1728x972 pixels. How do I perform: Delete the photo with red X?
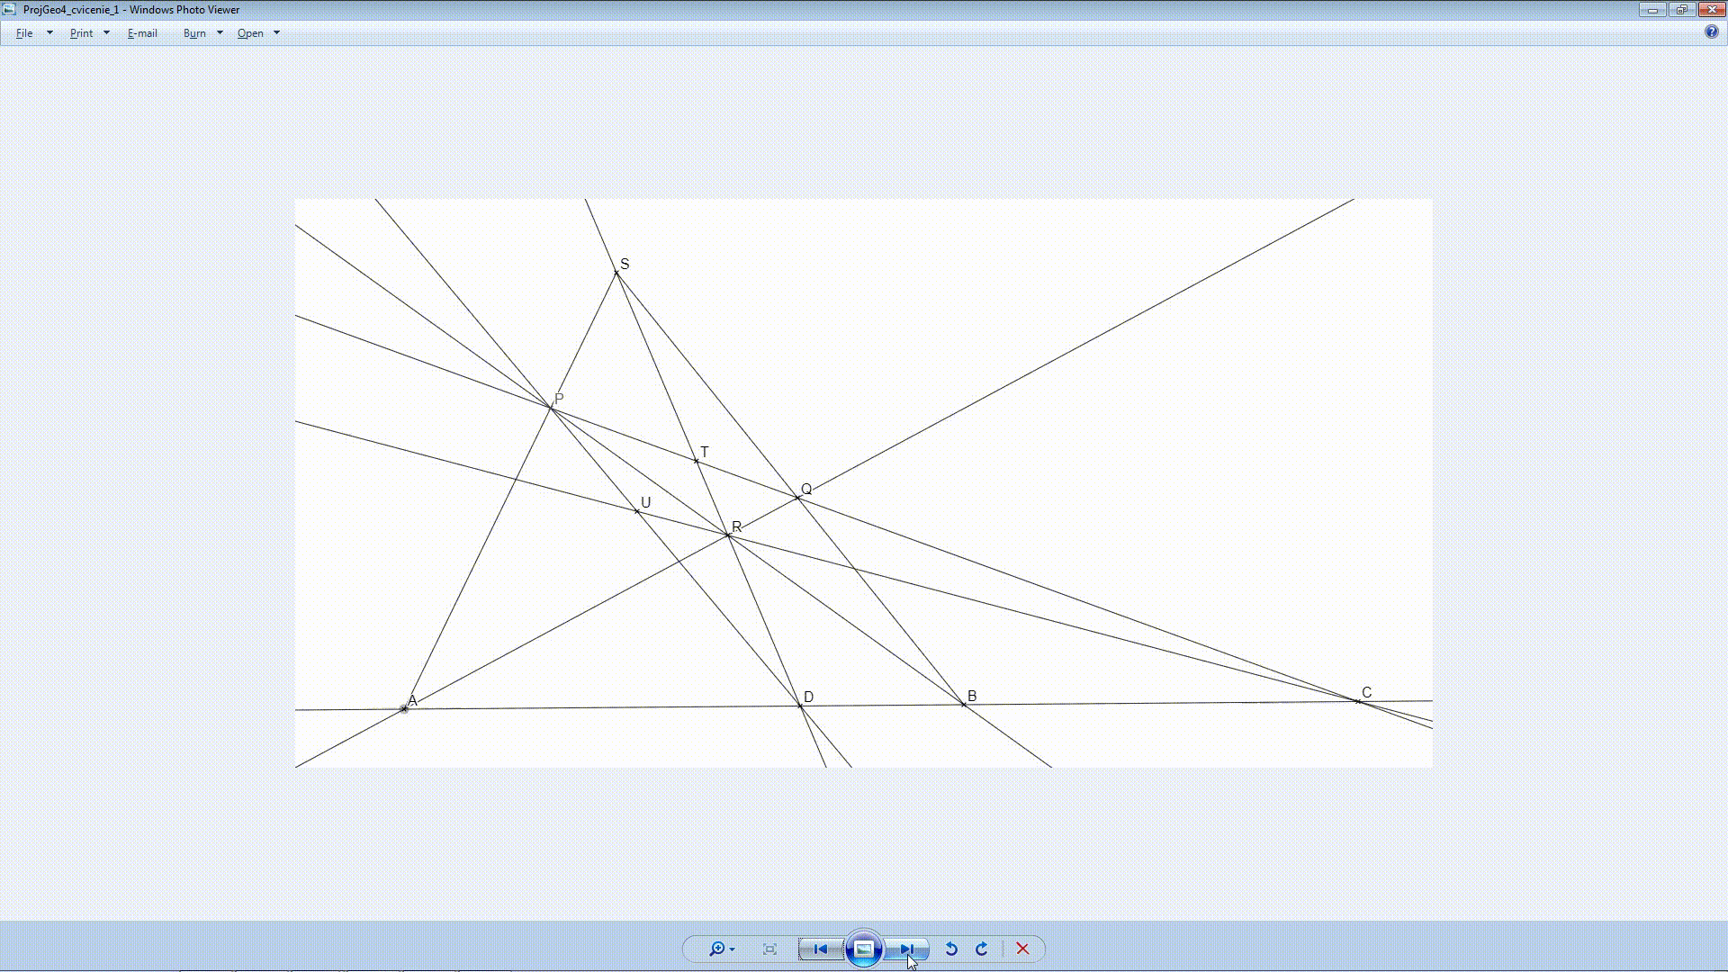[1022, 949]
